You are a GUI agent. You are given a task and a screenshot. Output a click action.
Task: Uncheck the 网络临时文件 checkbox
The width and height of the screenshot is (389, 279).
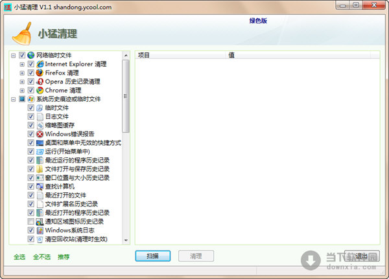22,55
